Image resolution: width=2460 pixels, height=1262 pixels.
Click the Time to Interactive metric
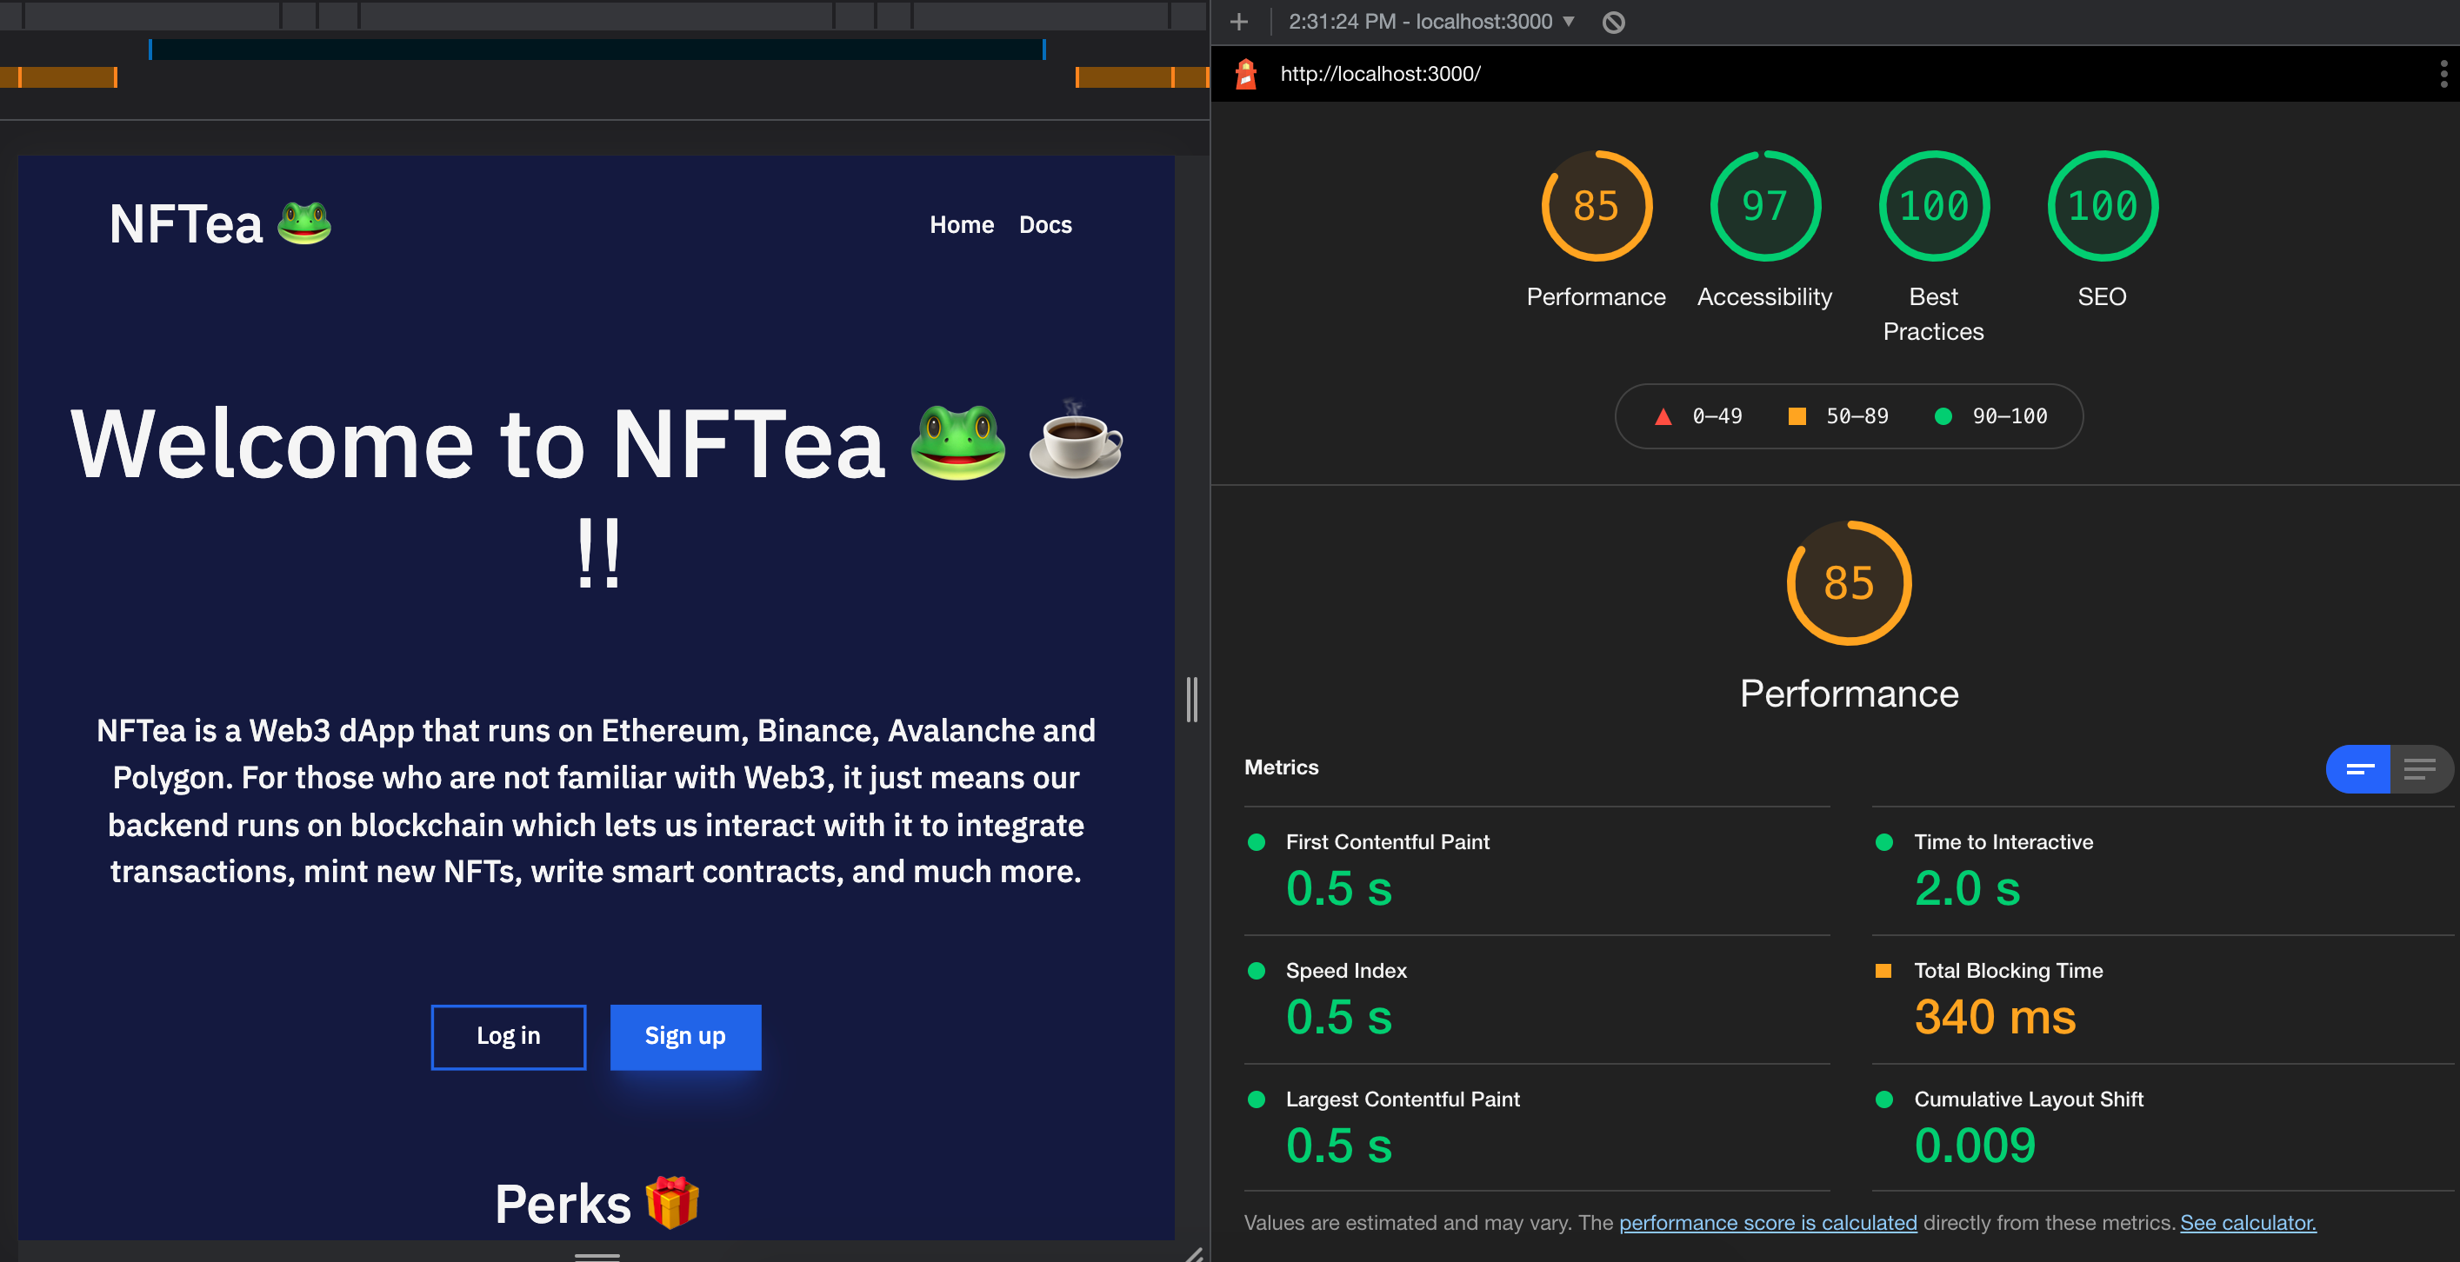click(x=2162, y=872)
